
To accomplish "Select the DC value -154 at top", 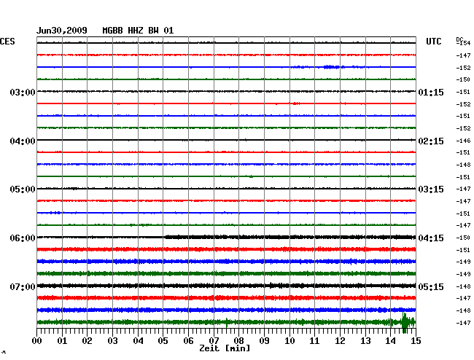I will click(x=465, y=43).
